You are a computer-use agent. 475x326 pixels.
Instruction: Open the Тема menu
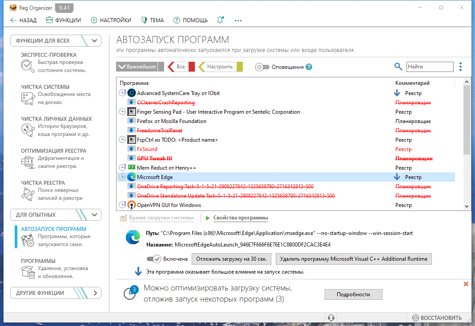pyautogui.click(x=152, y=20)
